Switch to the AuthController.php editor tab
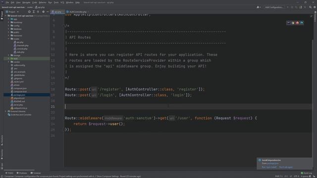The height and width of the screenshot is (178, 317). tap(76, 12)
